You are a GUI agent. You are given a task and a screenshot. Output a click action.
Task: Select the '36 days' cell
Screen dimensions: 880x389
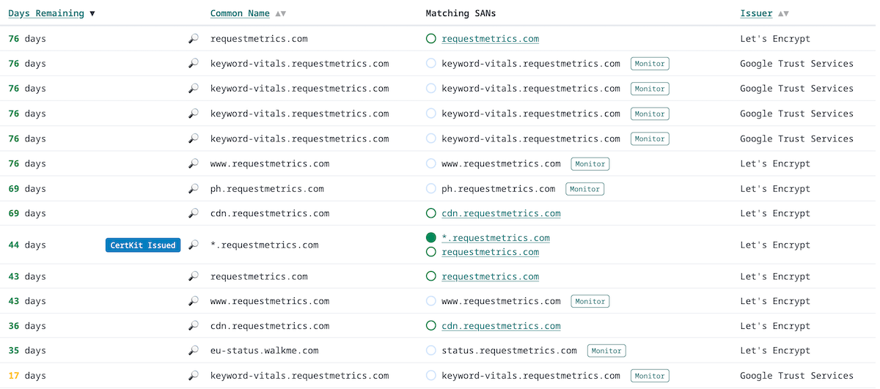coord(27,326)
